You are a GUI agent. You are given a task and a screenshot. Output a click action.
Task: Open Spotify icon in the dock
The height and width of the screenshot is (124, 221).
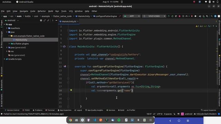(119, 120)
